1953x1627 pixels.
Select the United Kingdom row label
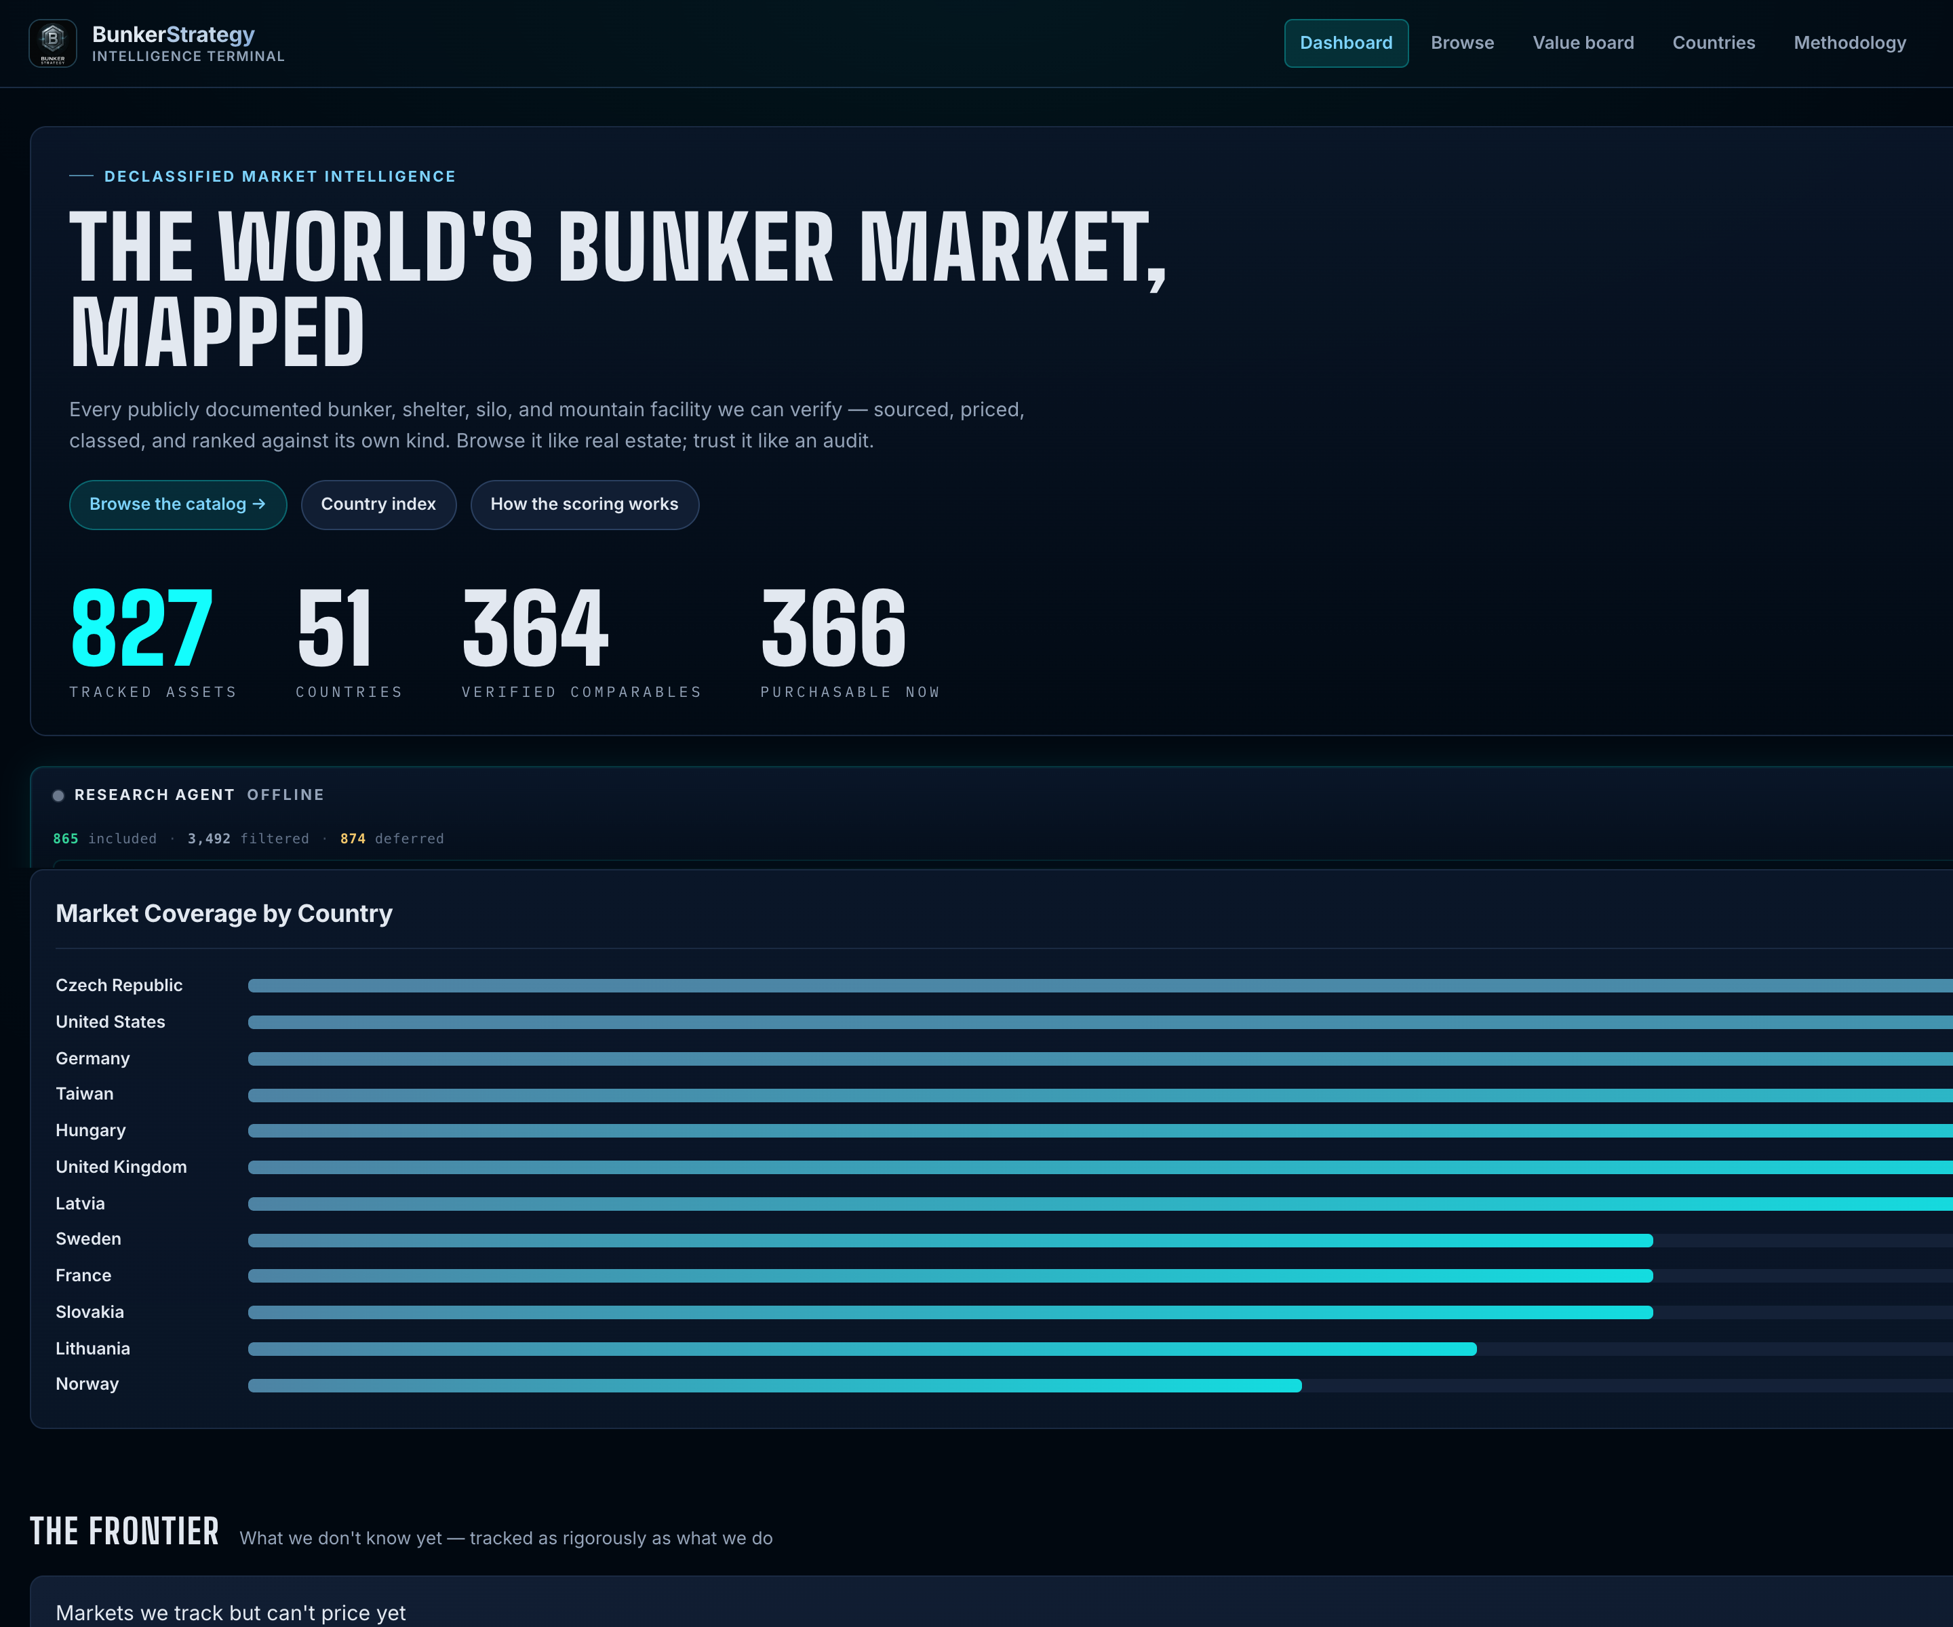[x=121, y=1167]
